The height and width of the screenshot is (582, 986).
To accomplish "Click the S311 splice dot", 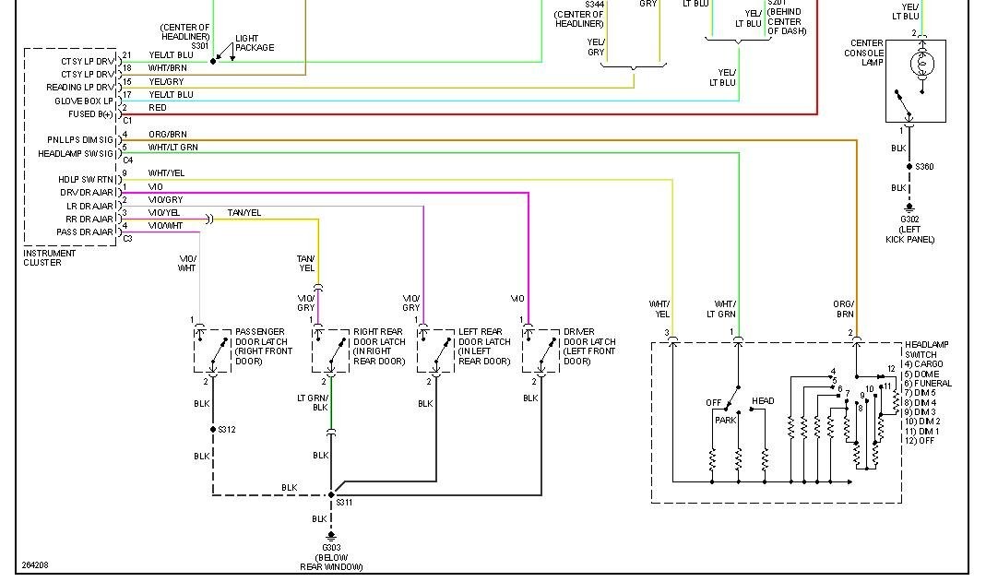I will (x=331, y=495).
